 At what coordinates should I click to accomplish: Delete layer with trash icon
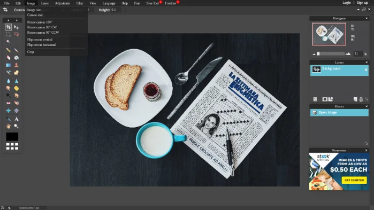[x=361, y=99]
